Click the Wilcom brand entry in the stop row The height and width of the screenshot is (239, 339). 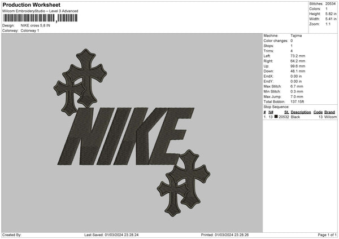click(x=331, y=117)
